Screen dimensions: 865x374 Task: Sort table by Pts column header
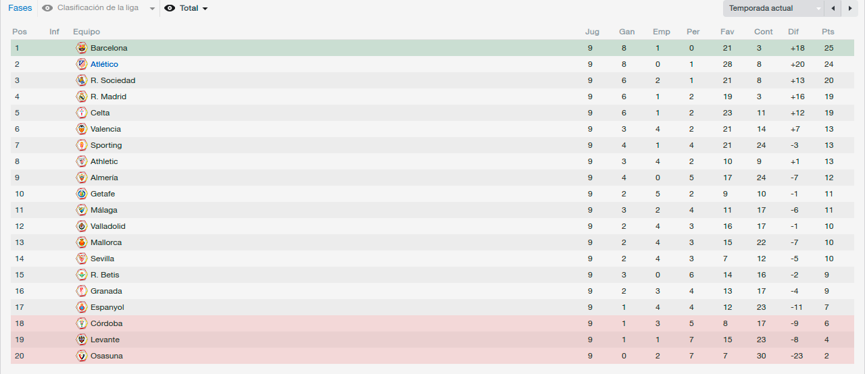(828, 32)
